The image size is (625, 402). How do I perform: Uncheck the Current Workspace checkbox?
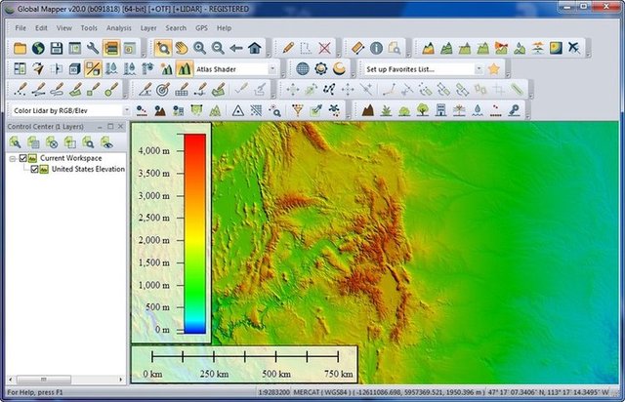point(24,158)
